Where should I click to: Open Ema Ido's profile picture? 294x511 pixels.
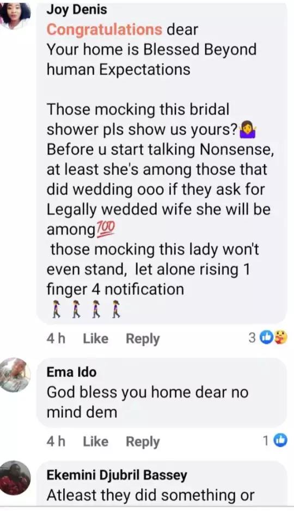(x=15, y=375)
